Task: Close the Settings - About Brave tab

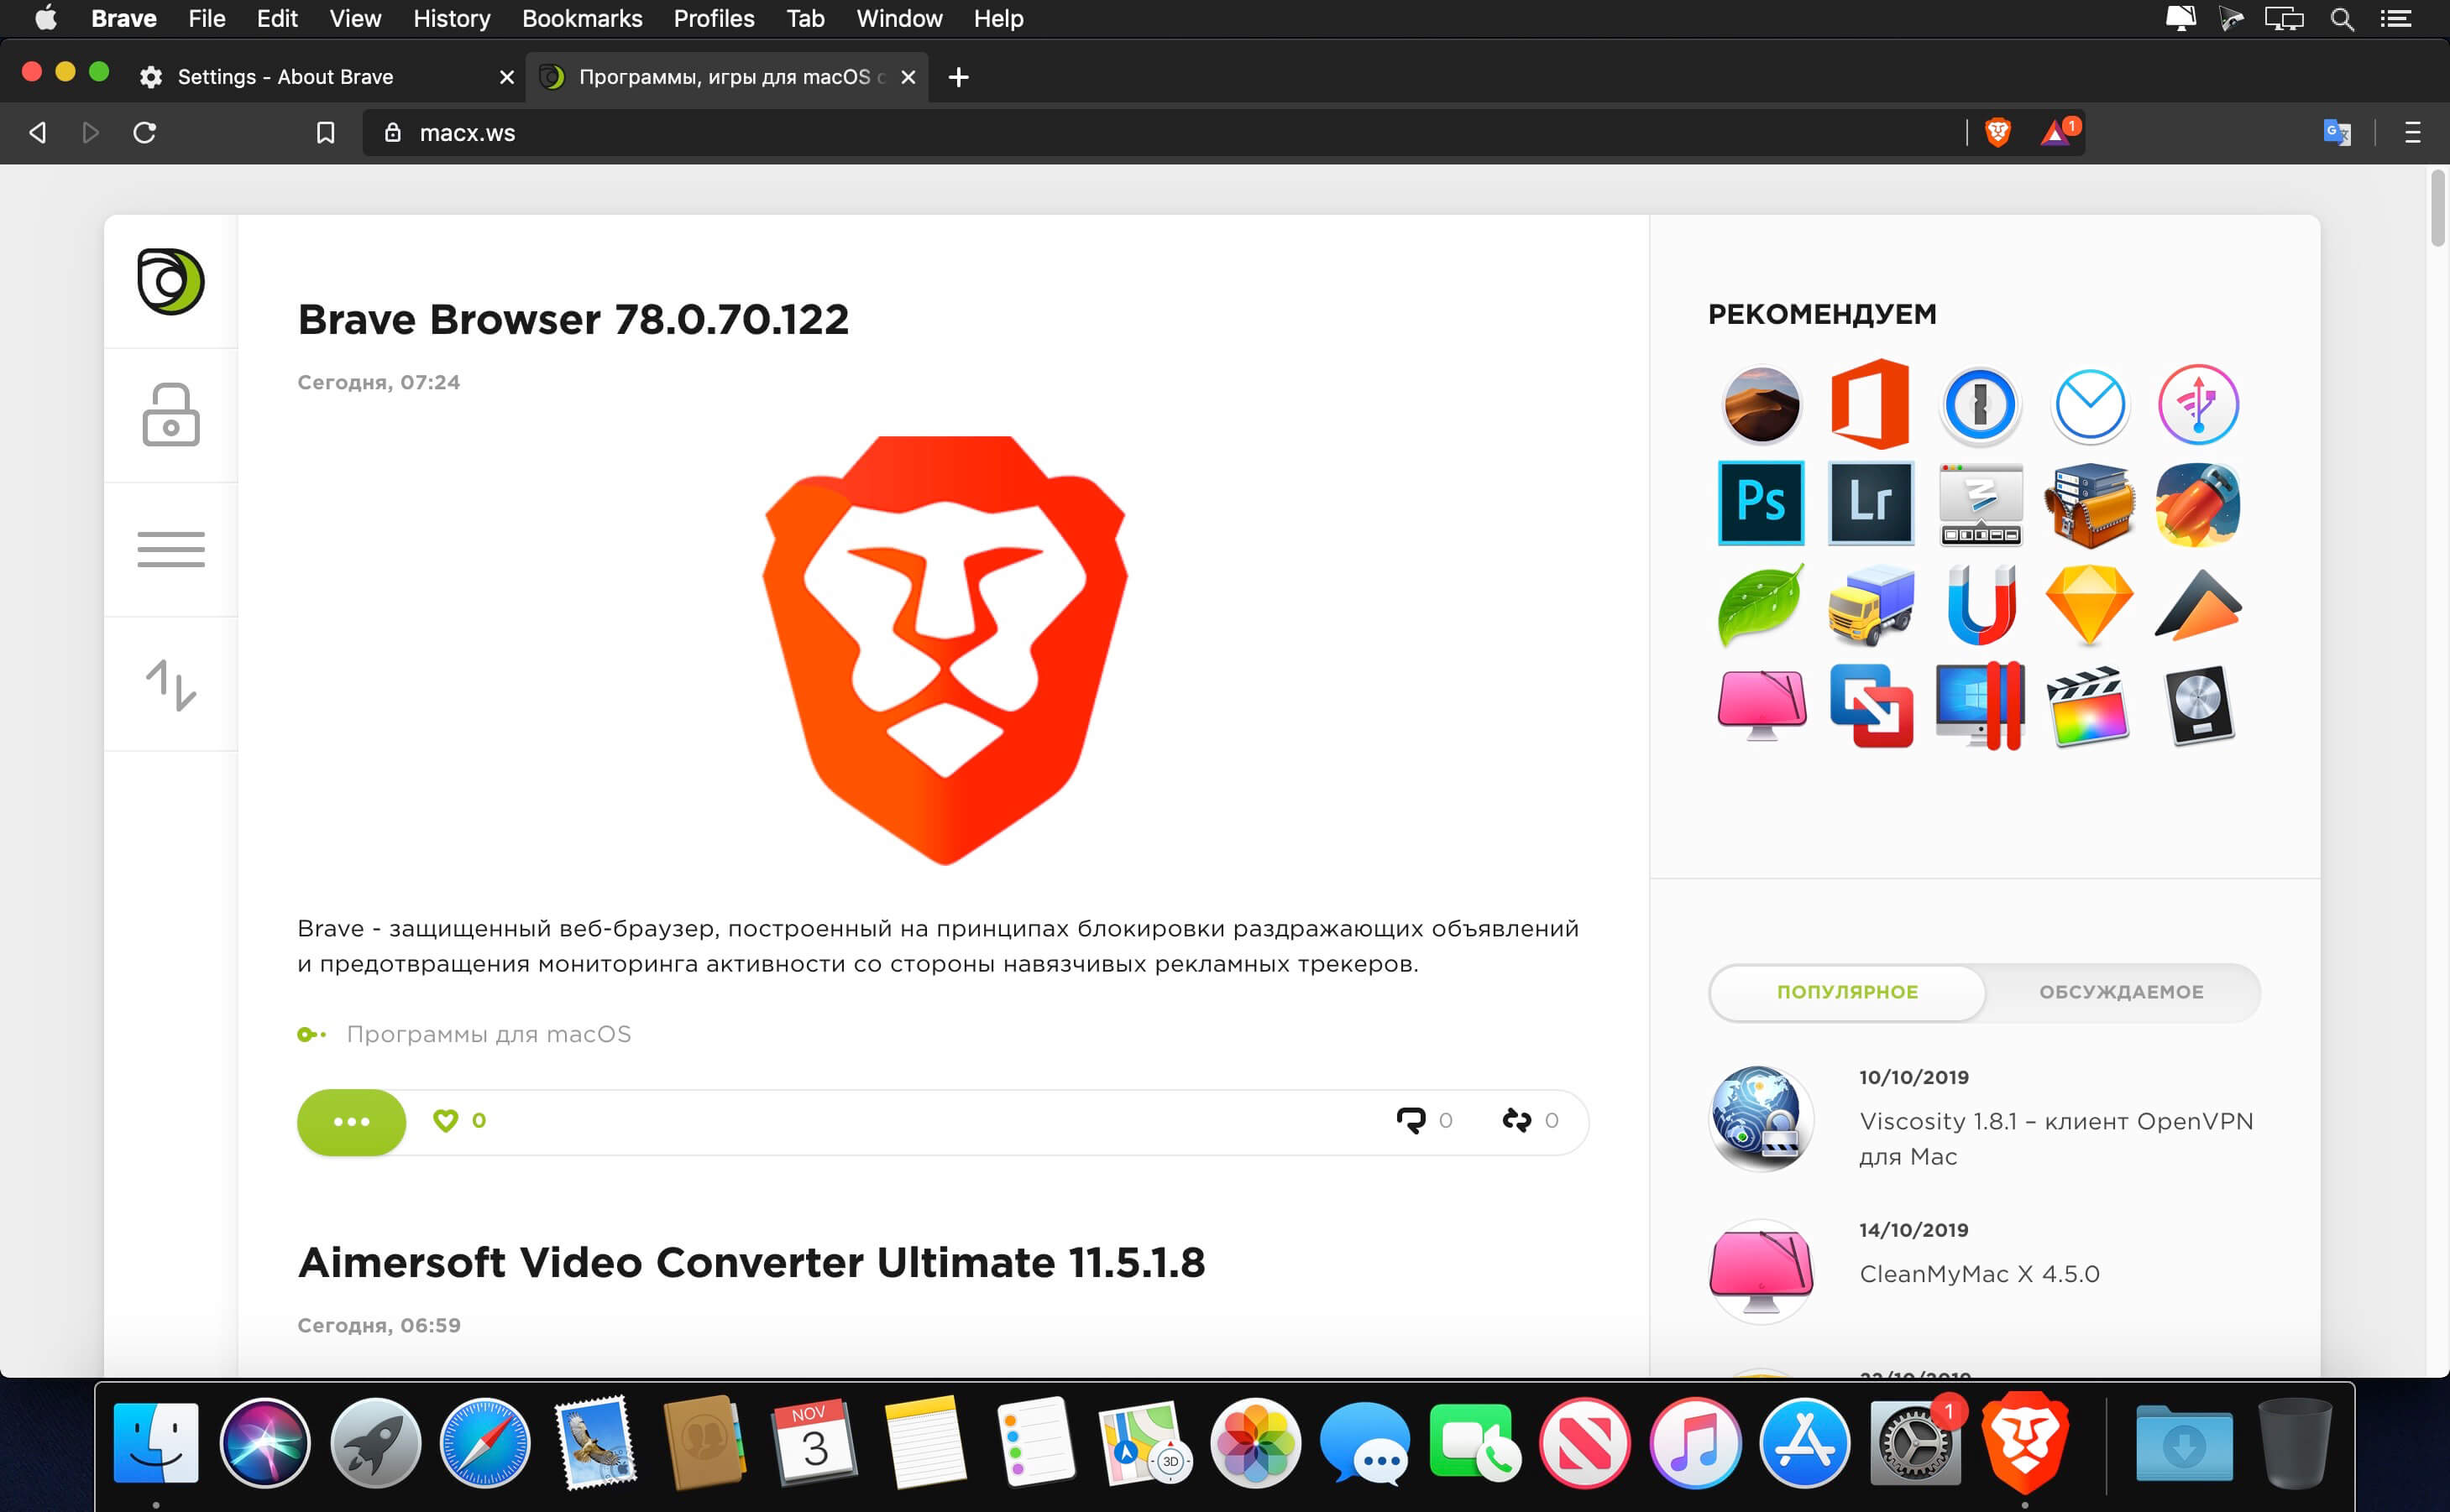Action: [506, 77]
